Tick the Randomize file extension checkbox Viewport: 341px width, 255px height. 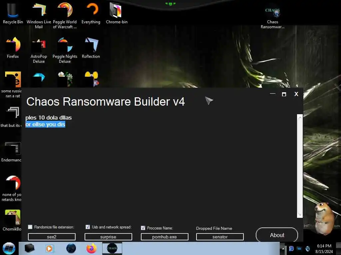(x=30, y=227)
